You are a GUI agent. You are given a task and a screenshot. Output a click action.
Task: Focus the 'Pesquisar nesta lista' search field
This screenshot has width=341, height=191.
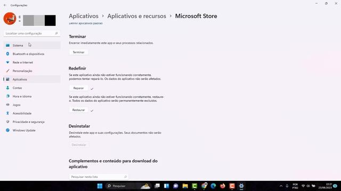99,177
